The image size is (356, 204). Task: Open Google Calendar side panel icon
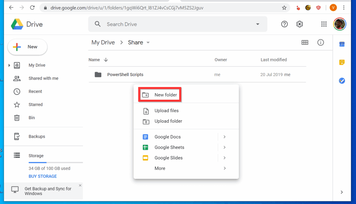click(x=342, y=44)
